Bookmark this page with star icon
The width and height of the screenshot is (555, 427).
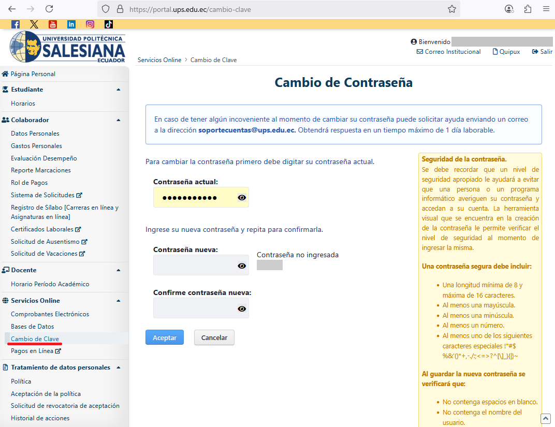[x=451, y=9]
